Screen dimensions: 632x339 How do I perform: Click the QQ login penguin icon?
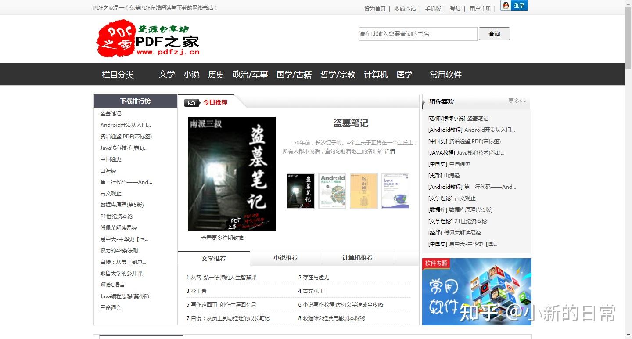pyautogui.click(x=506, y=5)
